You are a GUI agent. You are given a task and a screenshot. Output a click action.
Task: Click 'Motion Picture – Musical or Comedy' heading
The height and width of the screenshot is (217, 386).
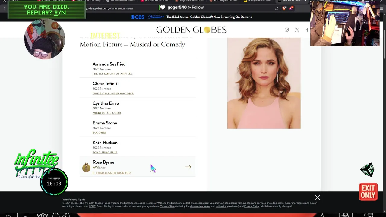[132, 44]
